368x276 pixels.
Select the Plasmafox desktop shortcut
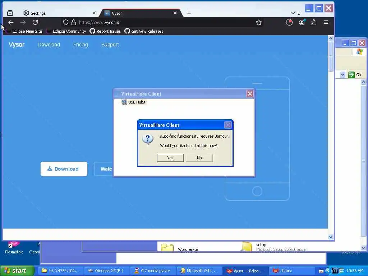[14, 248]
